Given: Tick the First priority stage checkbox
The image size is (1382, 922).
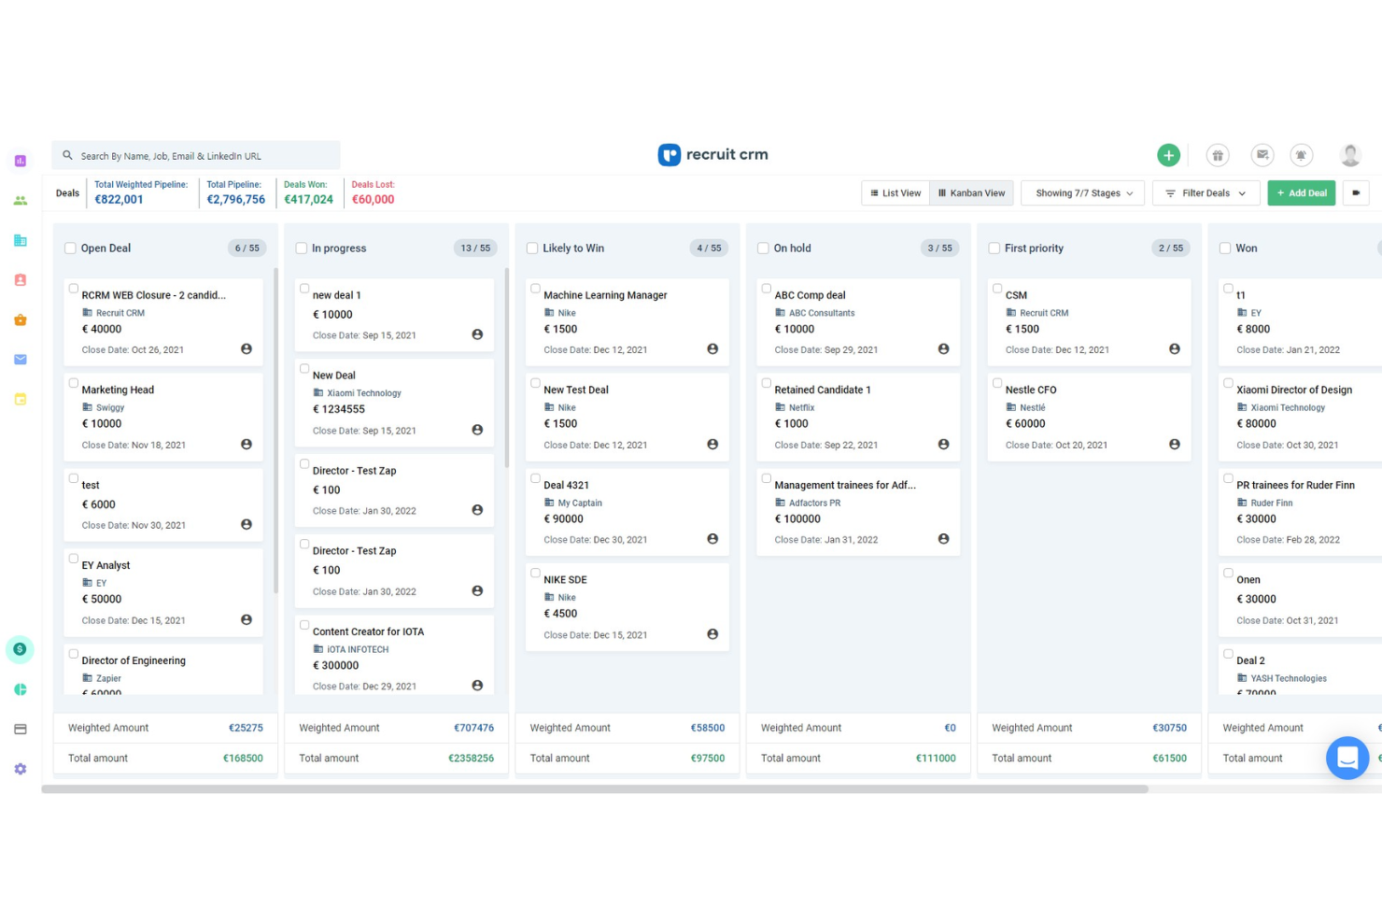Looking at the screenshot, I should (994, 248).
